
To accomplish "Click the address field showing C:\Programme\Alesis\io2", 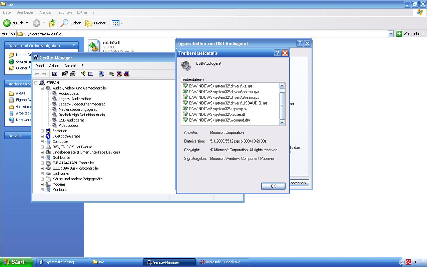I will 202,34.
